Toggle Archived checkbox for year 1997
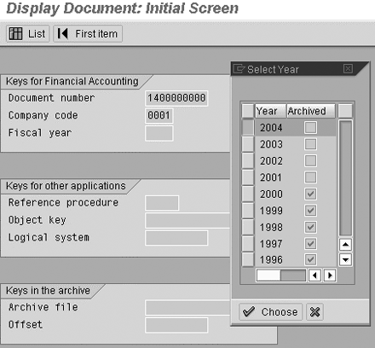 pos(310,243)
